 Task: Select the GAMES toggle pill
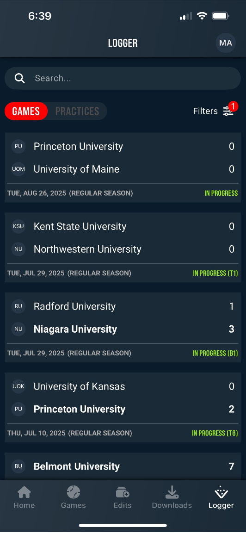point(26,111)
